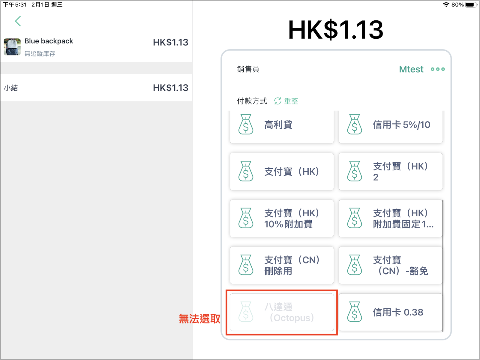Tap money bag icon for 信用卡 0.38

355,312
